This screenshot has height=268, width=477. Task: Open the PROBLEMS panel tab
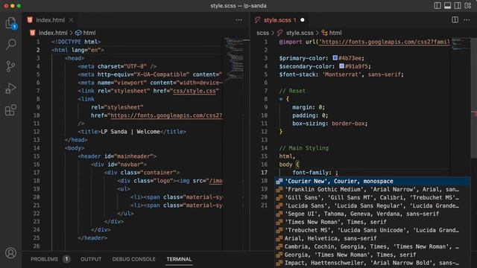(x=44, y=259)
